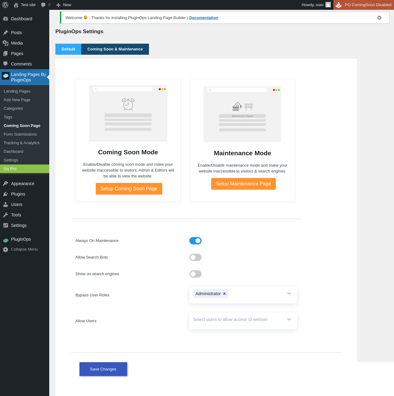This screenshot has height=396, width=394.
Task: Click the Landing Pages By PluginOps icon
Action: coord(6,76)
